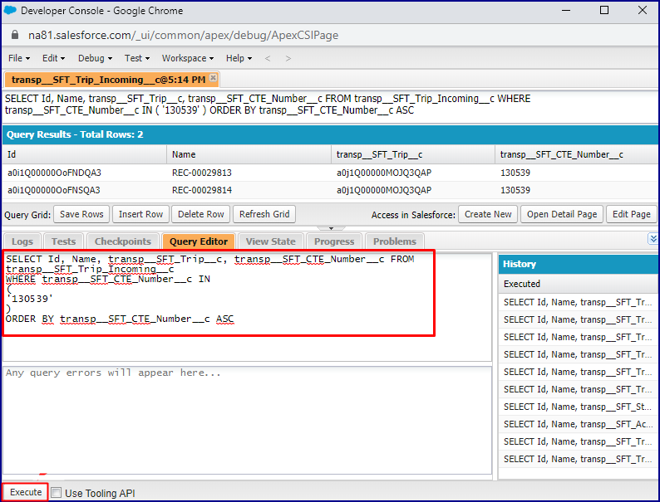Select trip cell in REC-00029813 row
Viewport: 660px width, 502px height.
coord(413,173)
